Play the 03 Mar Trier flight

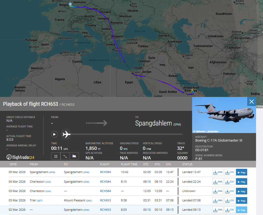(x=241, y=201)
